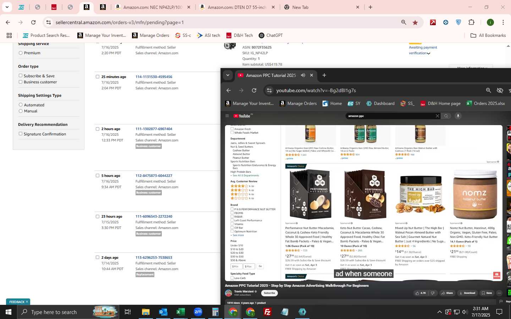
Task: Reload the YouTube page
Action: 254,90
